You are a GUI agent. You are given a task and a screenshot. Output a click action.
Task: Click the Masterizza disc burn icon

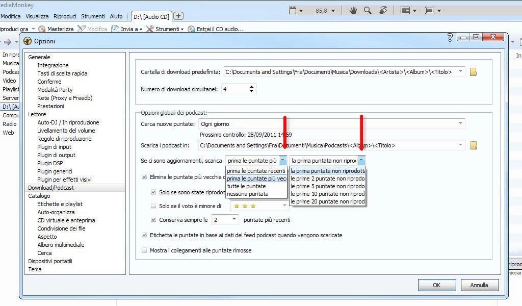pyautogui.click(x=42, y=29)
